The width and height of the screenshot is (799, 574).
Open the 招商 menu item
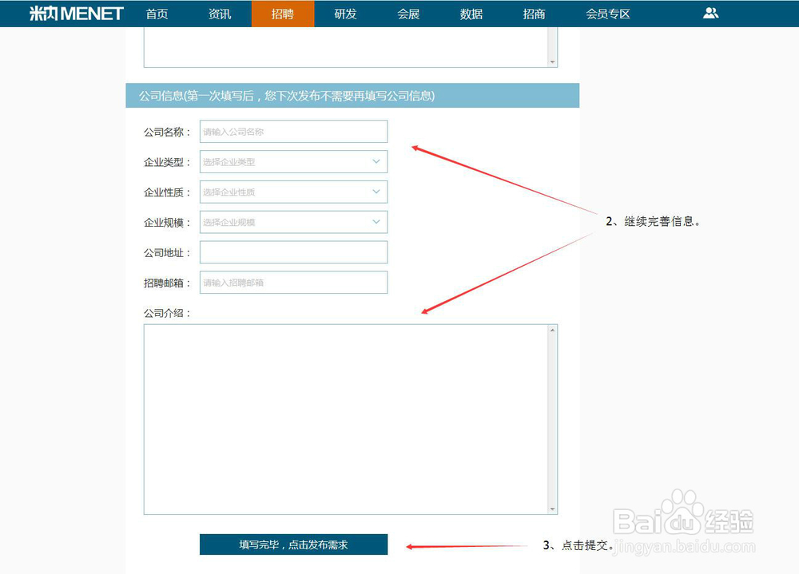tap(533, 13)
